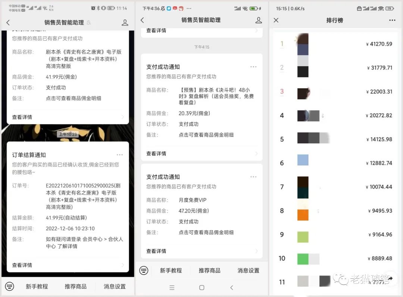Open the 推荐商品 menu in the middle chat

(209, 270)
